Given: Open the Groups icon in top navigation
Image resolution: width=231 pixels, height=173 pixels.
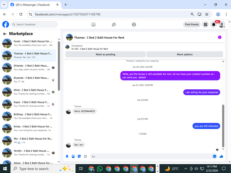Looking at the screenshot, I should pyautogui.click(x=134, y=24).
